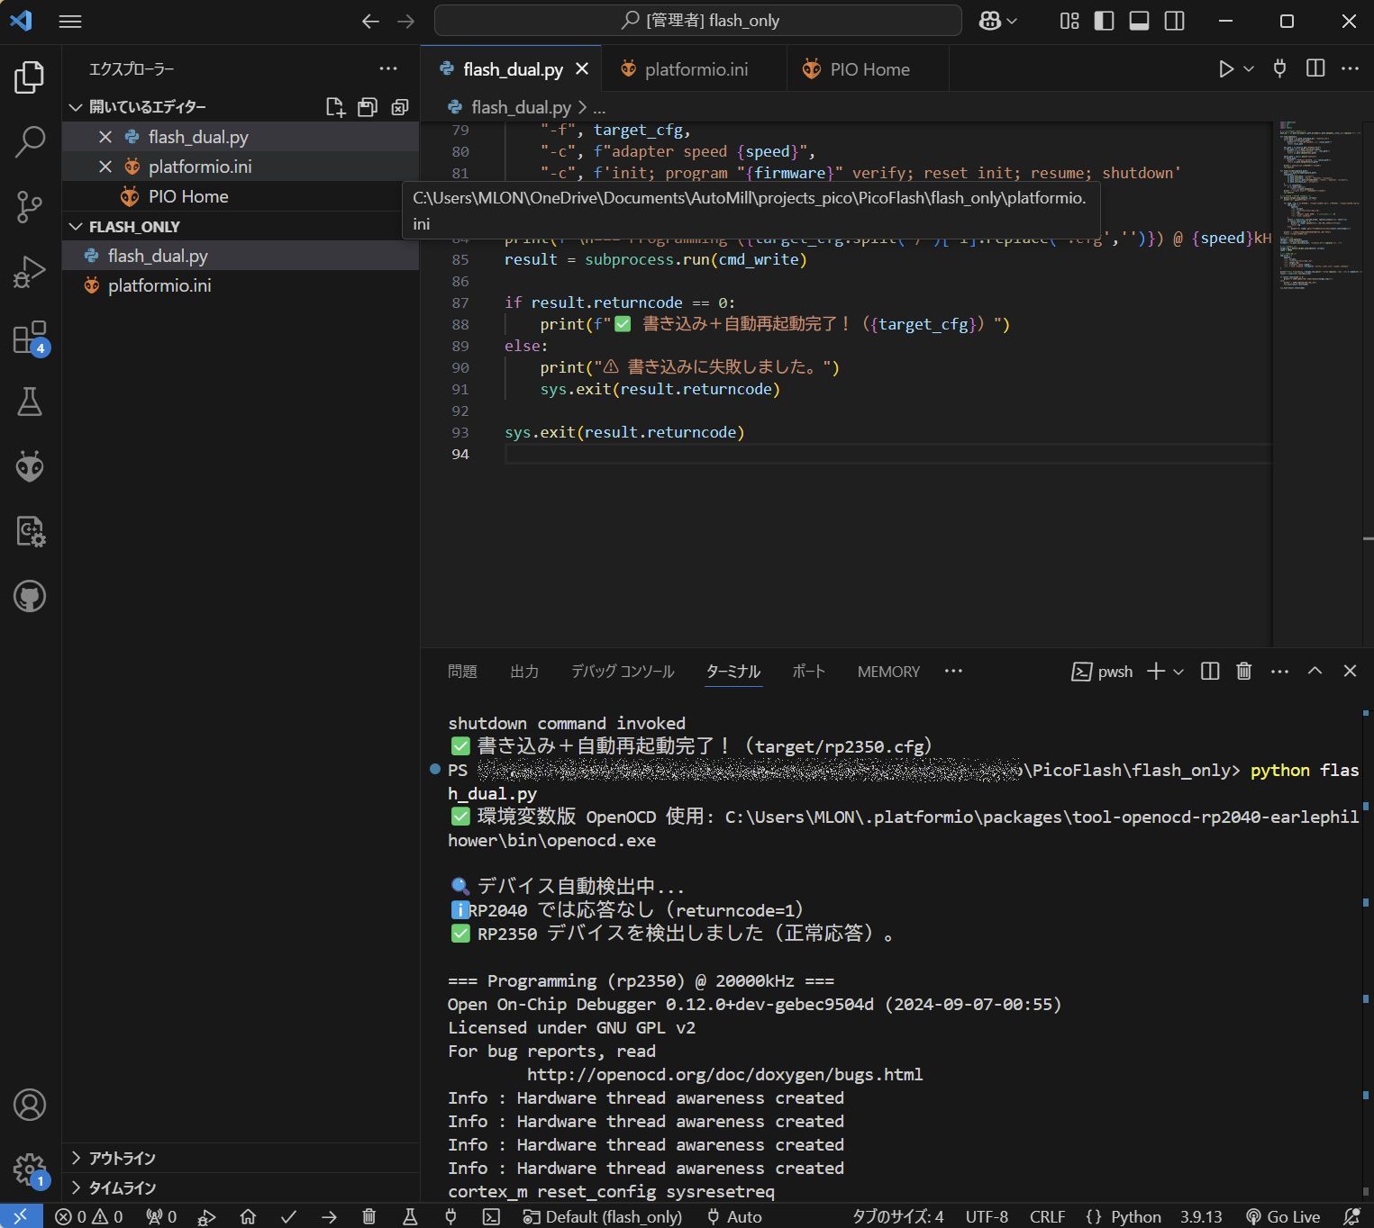Toggle the primary sidebar visibility
This screenshot has height=1228, width=1374.
(x=1104, y=21)
